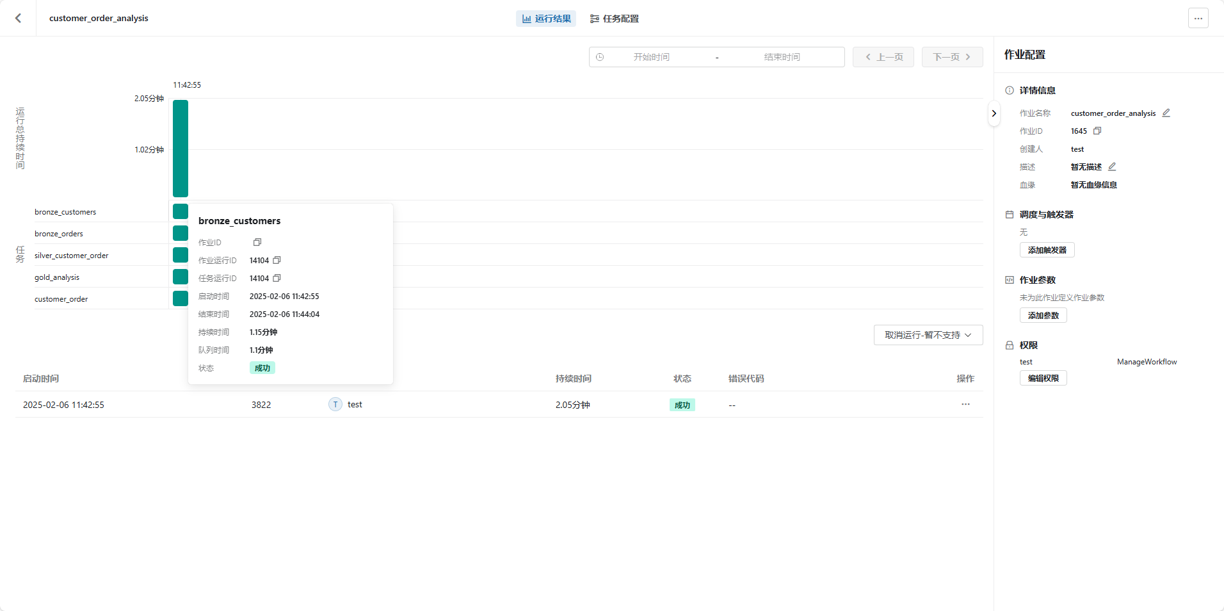Click the 暂无血缘信息 text
Viewport: 1224px width, 611px height.
coord(1094,184)
